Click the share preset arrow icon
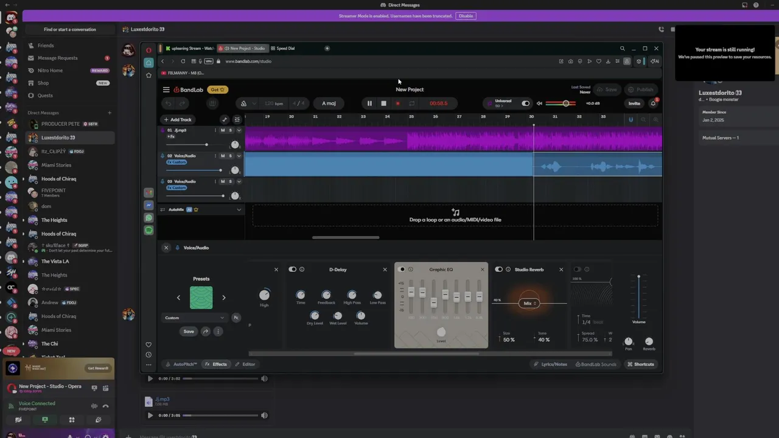The image size is (779, 438). tap(206, 332)
